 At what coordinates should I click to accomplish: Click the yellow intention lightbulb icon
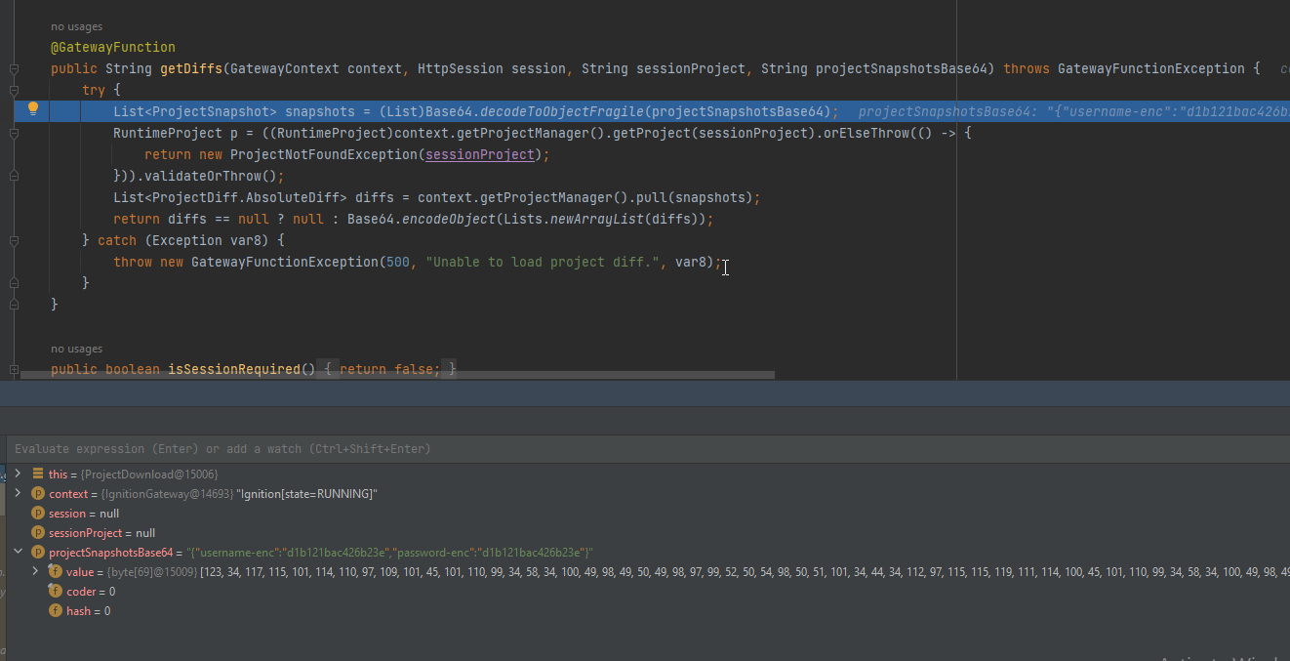click(32, 108)
